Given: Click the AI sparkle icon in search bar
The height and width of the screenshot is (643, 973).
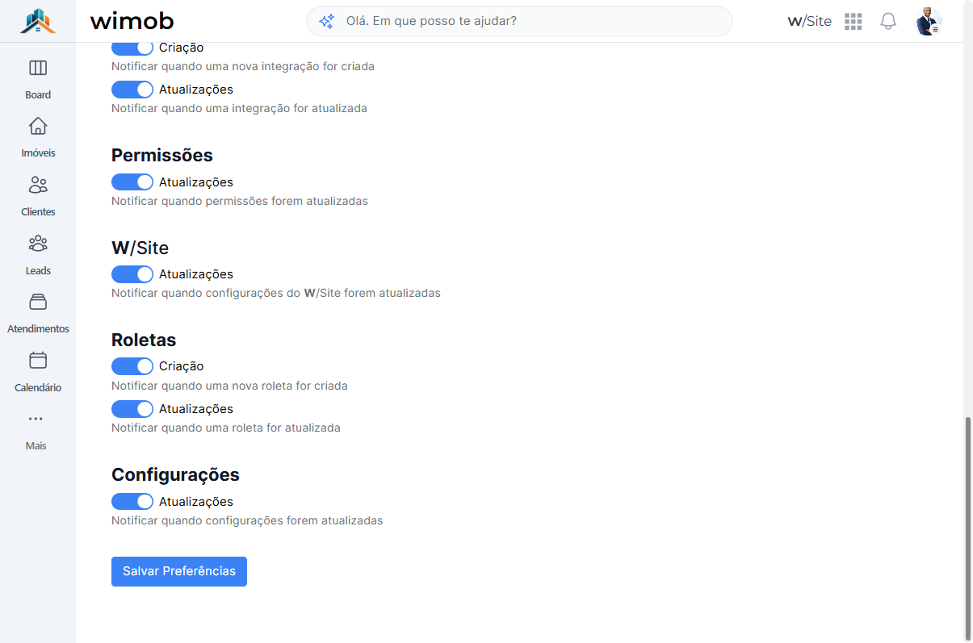Looking at the screenshot, I should click(x=326, y=22).
